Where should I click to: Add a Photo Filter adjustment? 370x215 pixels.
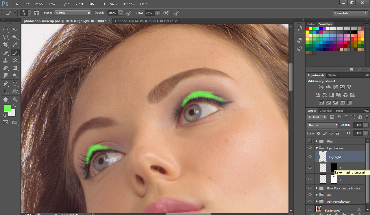[338, 95]
